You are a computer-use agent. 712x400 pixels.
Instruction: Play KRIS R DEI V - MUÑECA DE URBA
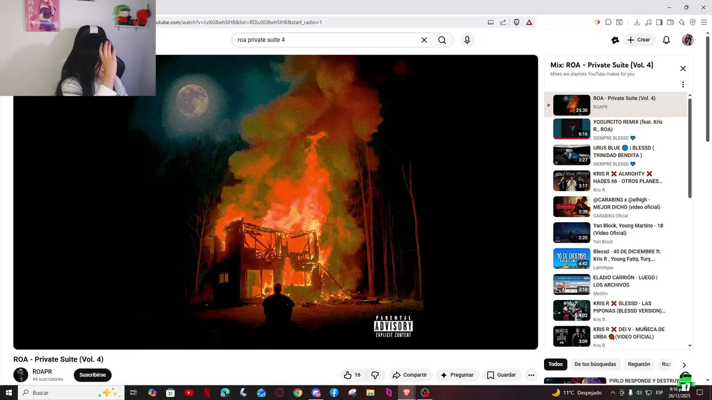pos(616,337)
